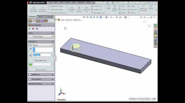Click the Boundary Cut tool
The image size is (185, 103).
(x=98, y=13)
